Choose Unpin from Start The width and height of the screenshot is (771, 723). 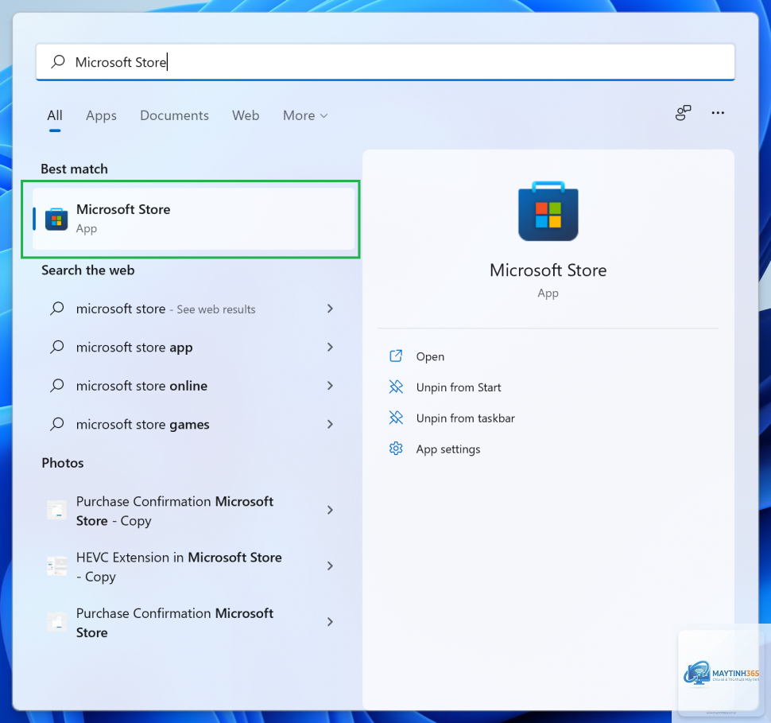(459, 387)
